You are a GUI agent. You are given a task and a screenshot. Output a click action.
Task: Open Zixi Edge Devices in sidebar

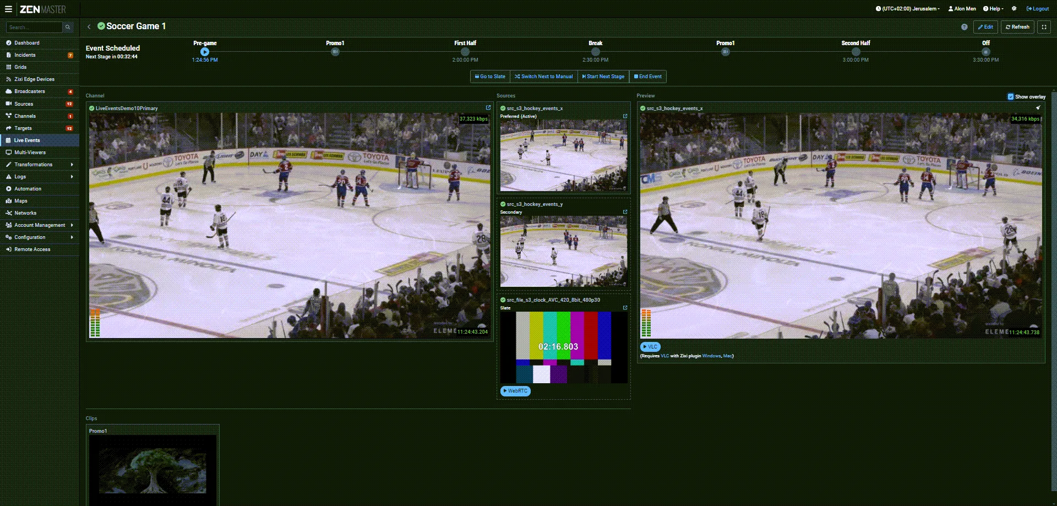(x=40, y=79)
